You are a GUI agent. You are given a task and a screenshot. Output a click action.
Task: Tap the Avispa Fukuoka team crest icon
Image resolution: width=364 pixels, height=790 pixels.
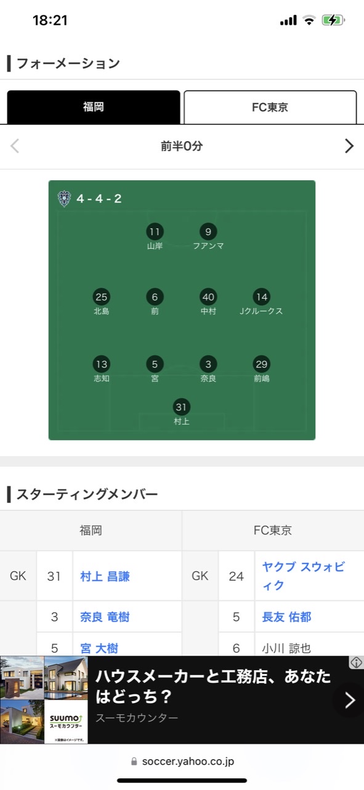[x=64, y=198]
